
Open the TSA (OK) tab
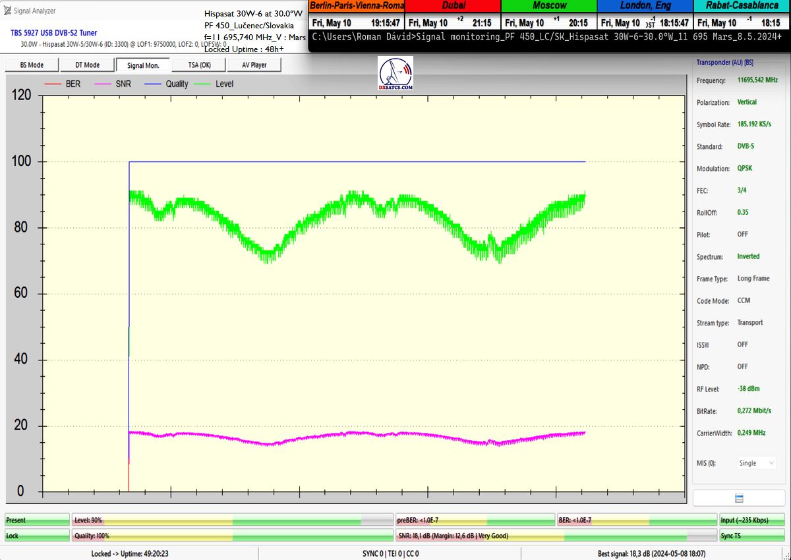click(x=199, y=65)
